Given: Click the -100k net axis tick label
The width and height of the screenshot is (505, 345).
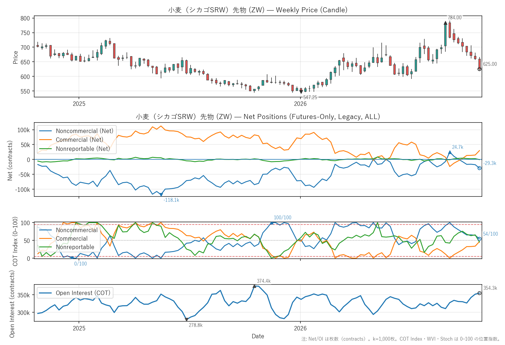Looking at the screenshot, I should 23,189.
